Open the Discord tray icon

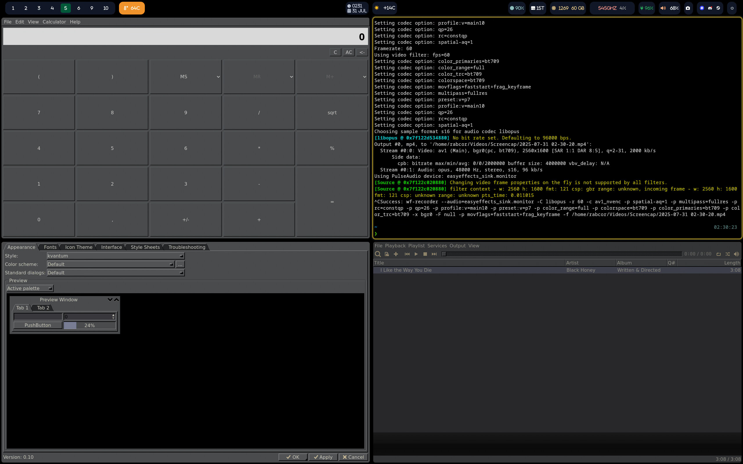pyautogui.click(x=710, y=8)
